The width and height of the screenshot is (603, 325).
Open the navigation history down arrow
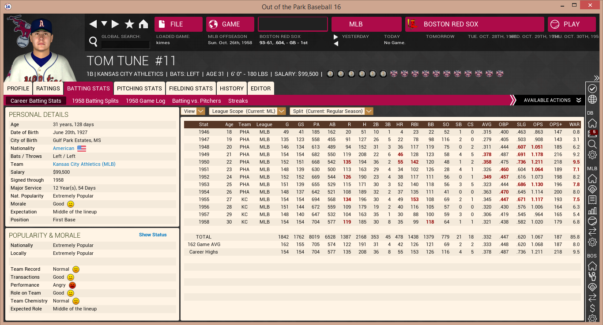pos(104,24)
